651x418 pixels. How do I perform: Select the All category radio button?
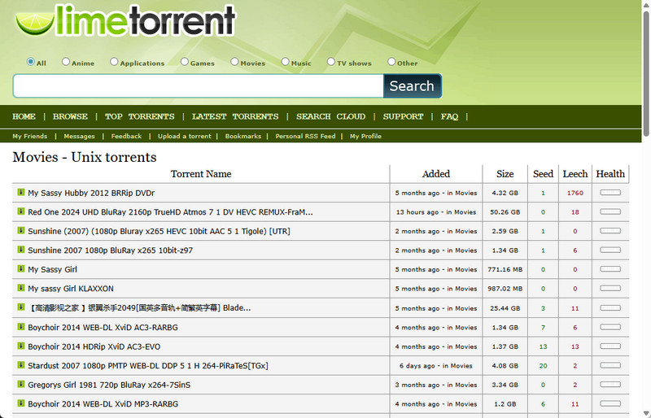coord(30,62)
